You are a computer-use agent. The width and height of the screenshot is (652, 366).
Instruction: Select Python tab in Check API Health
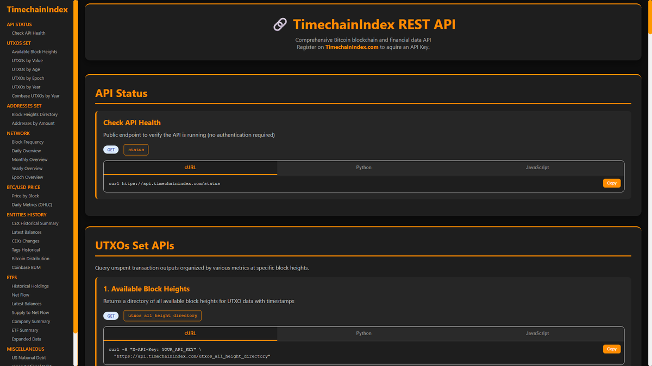tap(363, 168)
